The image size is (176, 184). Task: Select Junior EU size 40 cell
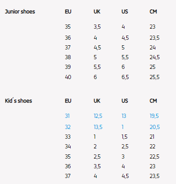click(68, 77)
